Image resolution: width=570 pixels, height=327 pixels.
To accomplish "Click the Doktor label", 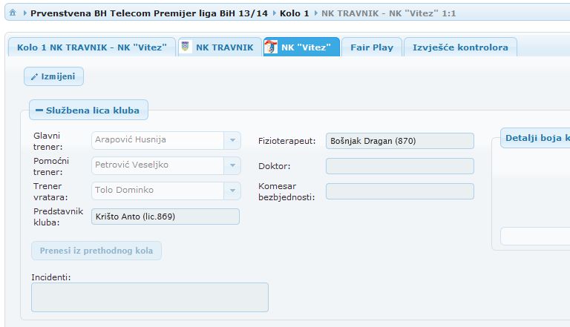I will point(274,166).
